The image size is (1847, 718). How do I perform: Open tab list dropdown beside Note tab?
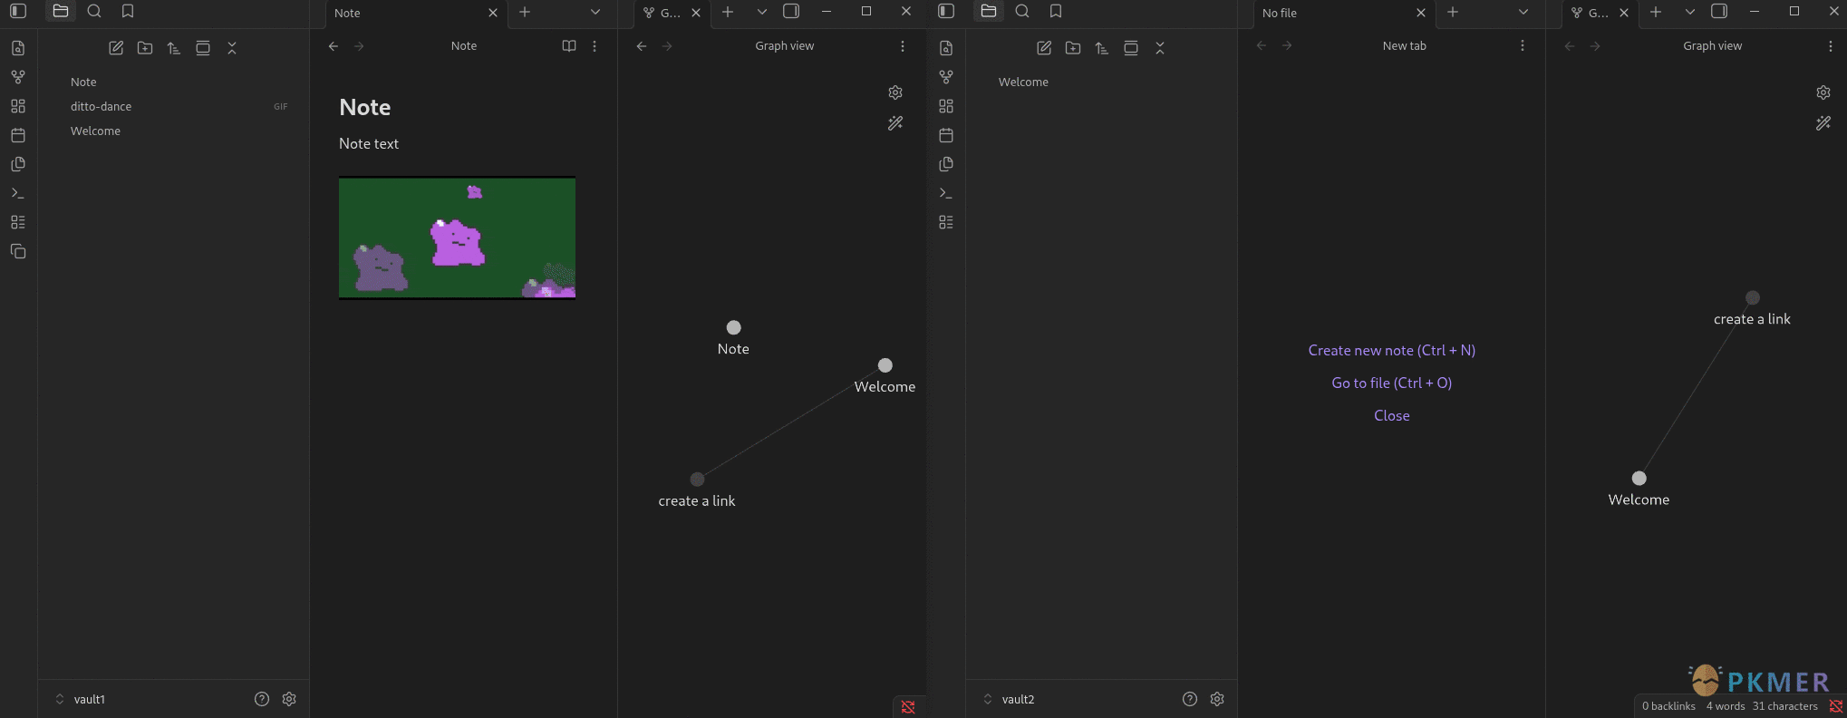595,13
